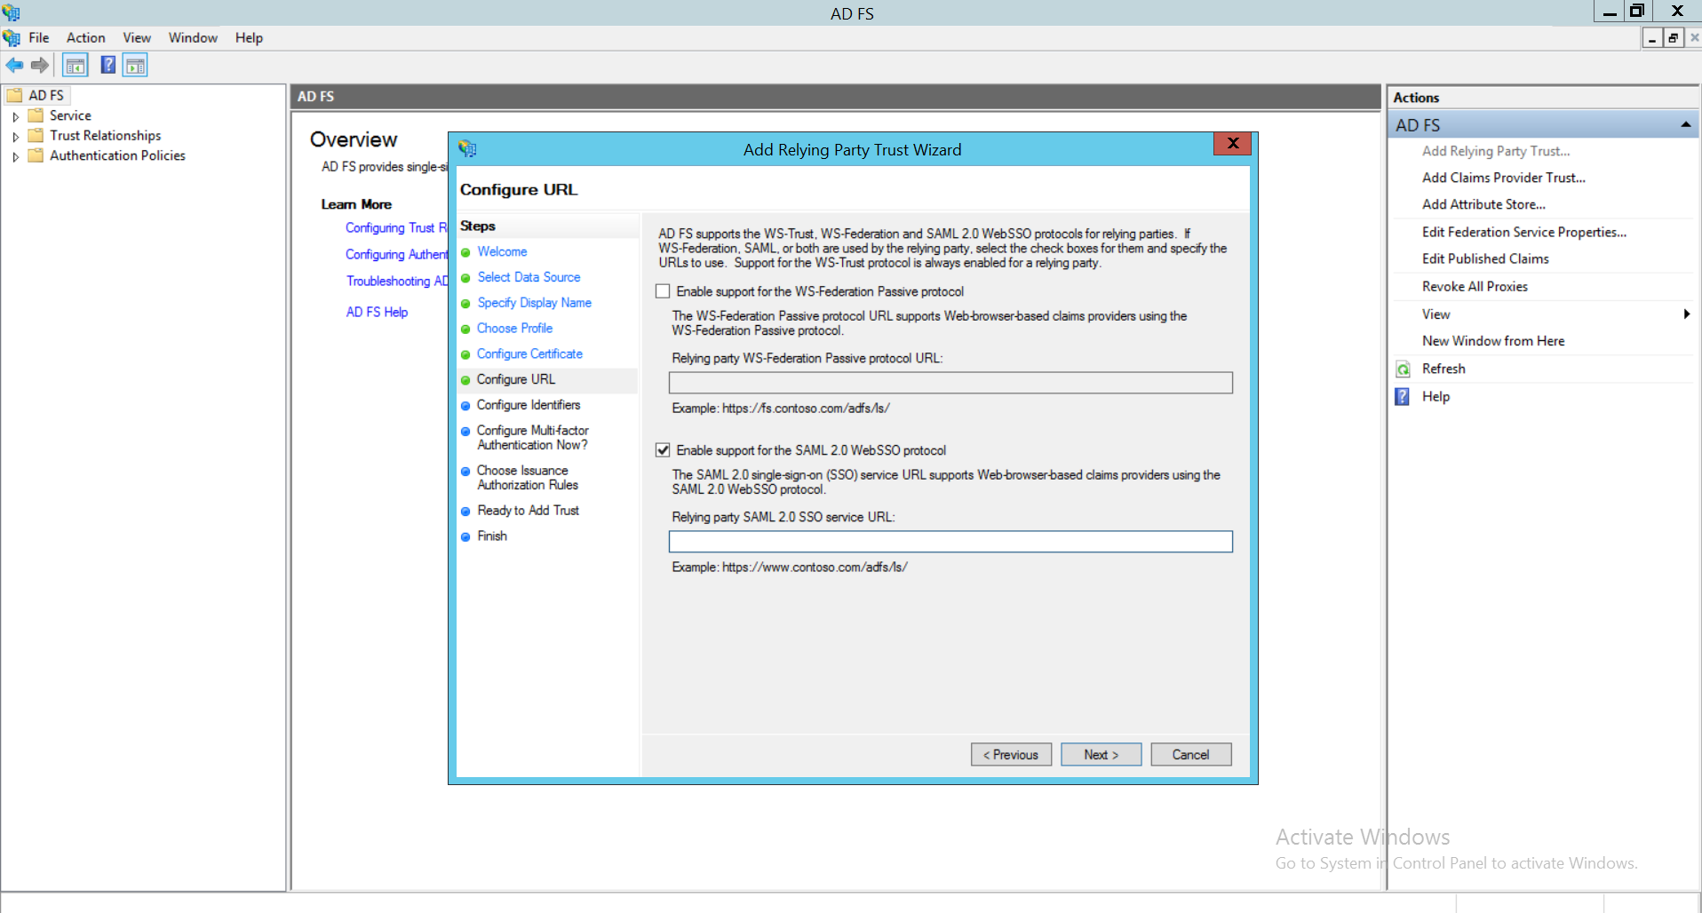This screenshot has width=1702, height=913.
Task: Click the Forward navigation arrow
Action: pos(40,65)
